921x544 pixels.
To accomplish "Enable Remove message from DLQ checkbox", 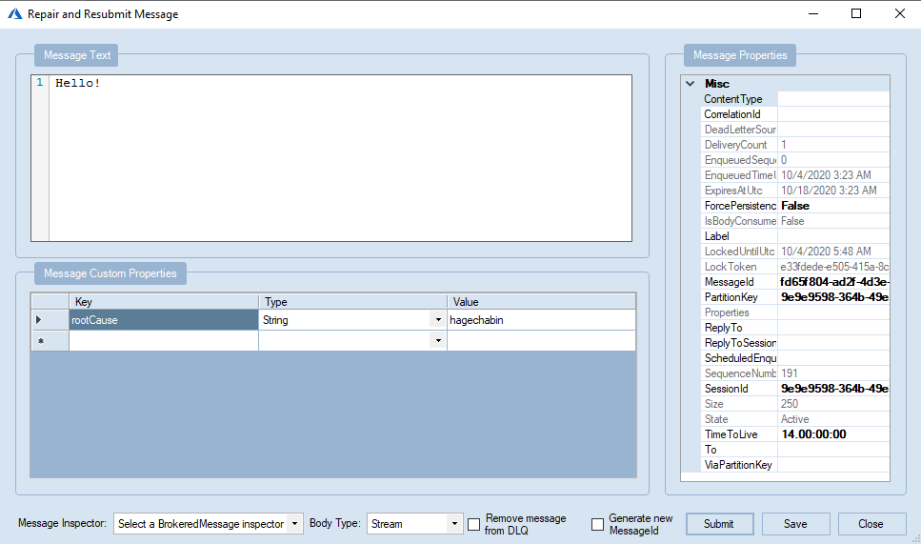I will click(473, 524).
